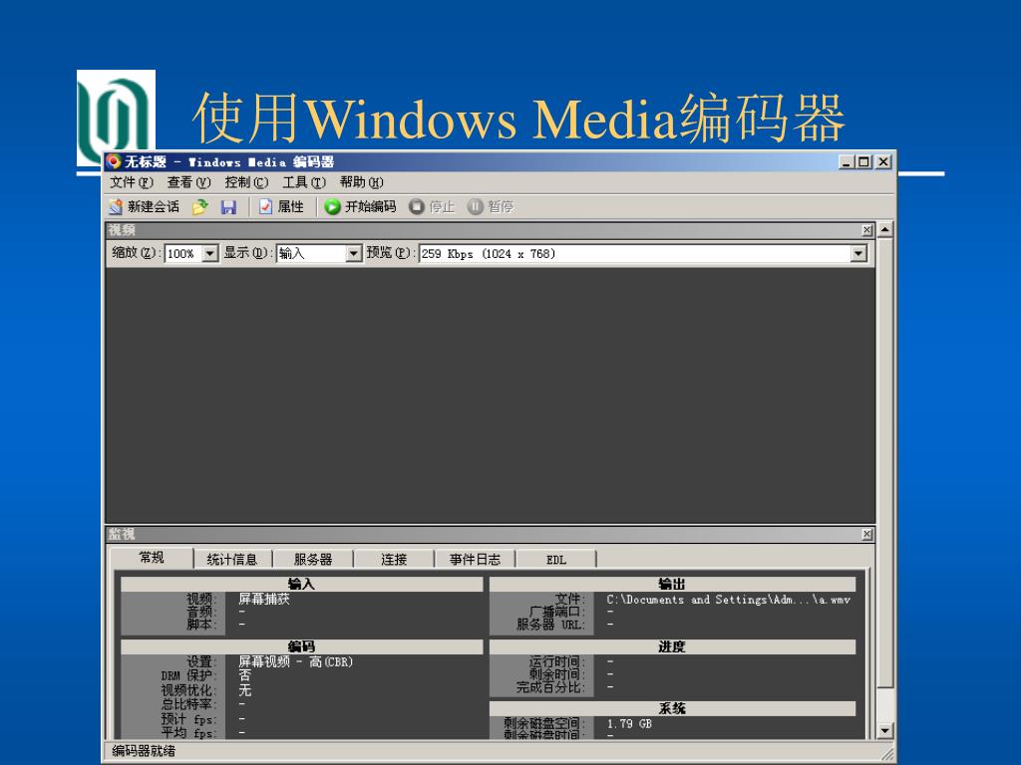Screen dimensions: 1021x765
Task: Switch to the EDL tab
Action: pyautogui.click(x=556, y=560)
